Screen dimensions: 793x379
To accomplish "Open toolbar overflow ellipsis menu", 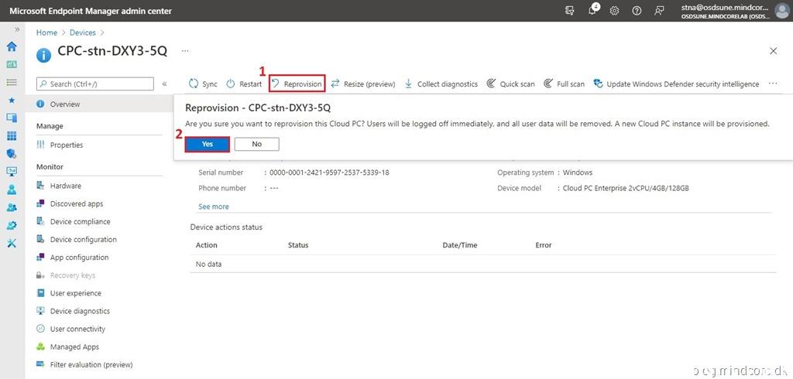I will [773, 84].
